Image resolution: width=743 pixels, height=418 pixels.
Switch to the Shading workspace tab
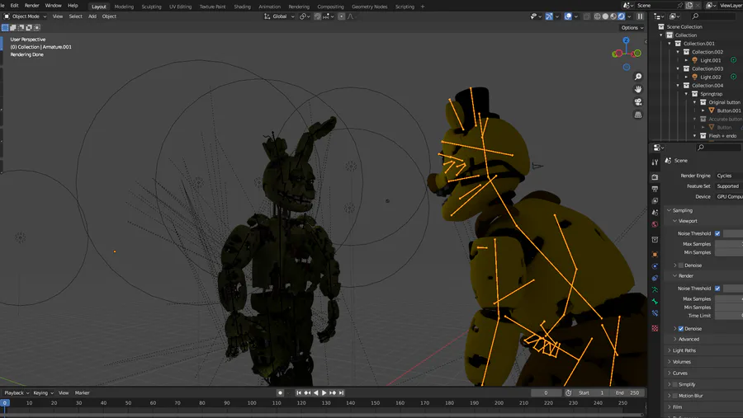242,7
